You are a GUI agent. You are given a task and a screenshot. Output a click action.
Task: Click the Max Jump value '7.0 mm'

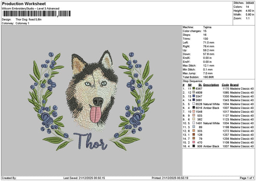[x=208, y=73]
